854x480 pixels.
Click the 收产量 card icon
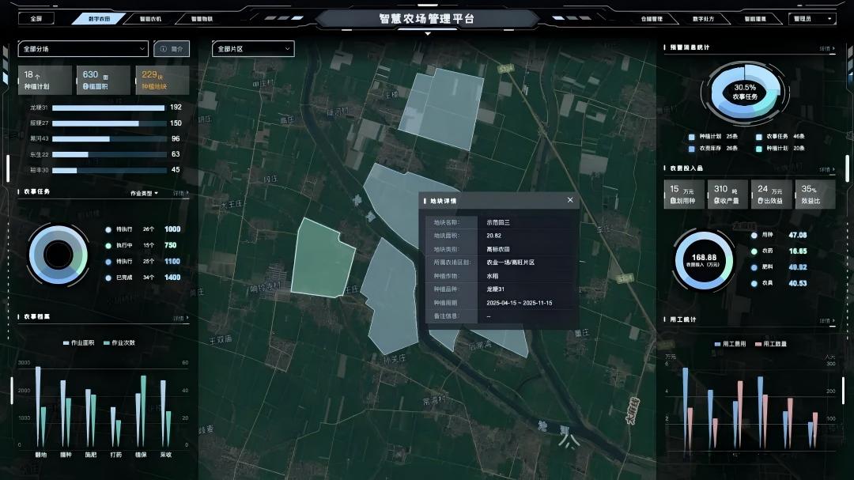716,202
